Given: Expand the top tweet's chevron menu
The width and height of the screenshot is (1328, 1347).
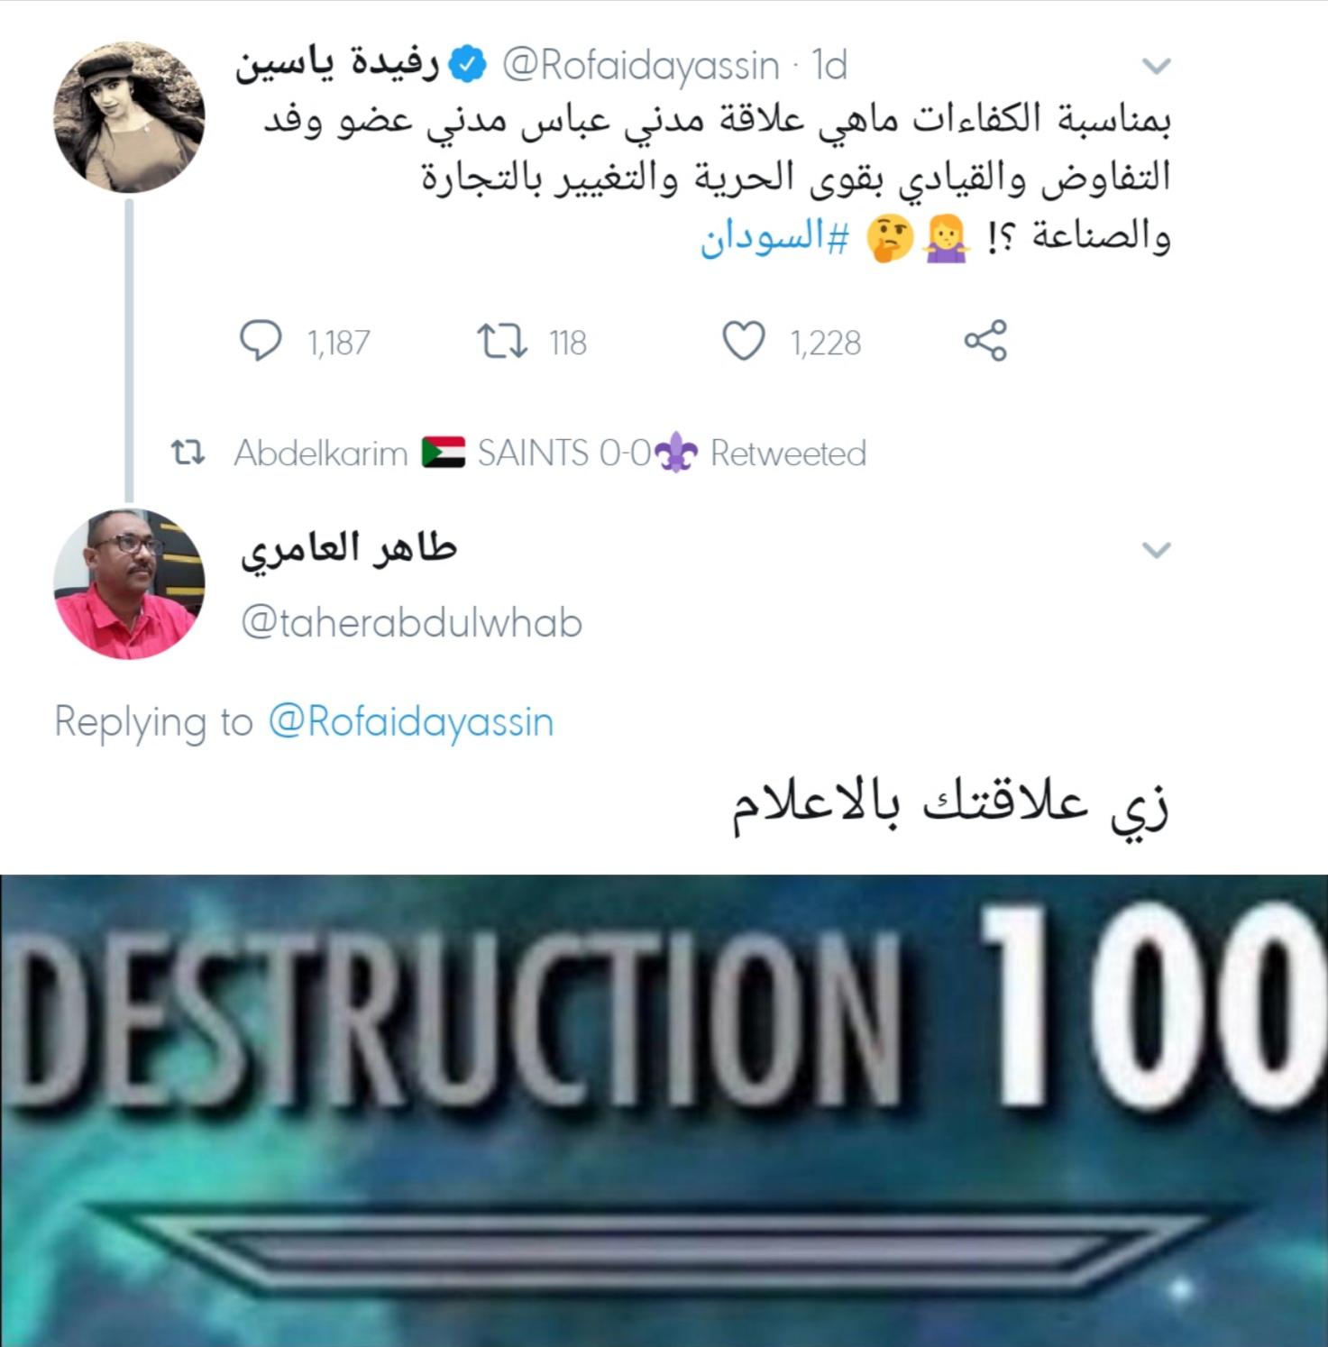Looking at the screenshot, I should coord(1156,66).
